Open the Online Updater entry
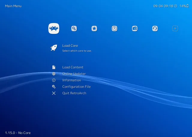192x137 pixels. click(x=74, y=74)
